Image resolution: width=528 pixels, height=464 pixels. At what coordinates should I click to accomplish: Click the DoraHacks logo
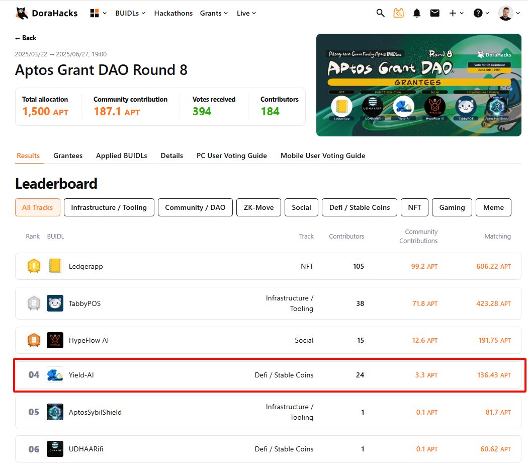pyautogui.click(x=46, y=13)
